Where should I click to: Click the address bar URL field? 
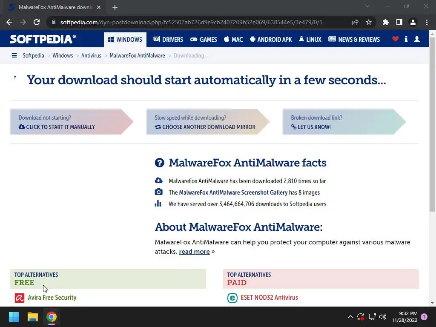[191, 22]
